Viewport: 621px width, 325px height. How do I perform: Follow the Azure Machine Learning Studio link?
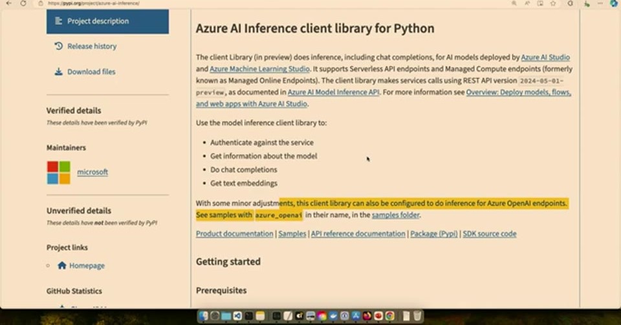pyautogui.click(x=259, y=68)
